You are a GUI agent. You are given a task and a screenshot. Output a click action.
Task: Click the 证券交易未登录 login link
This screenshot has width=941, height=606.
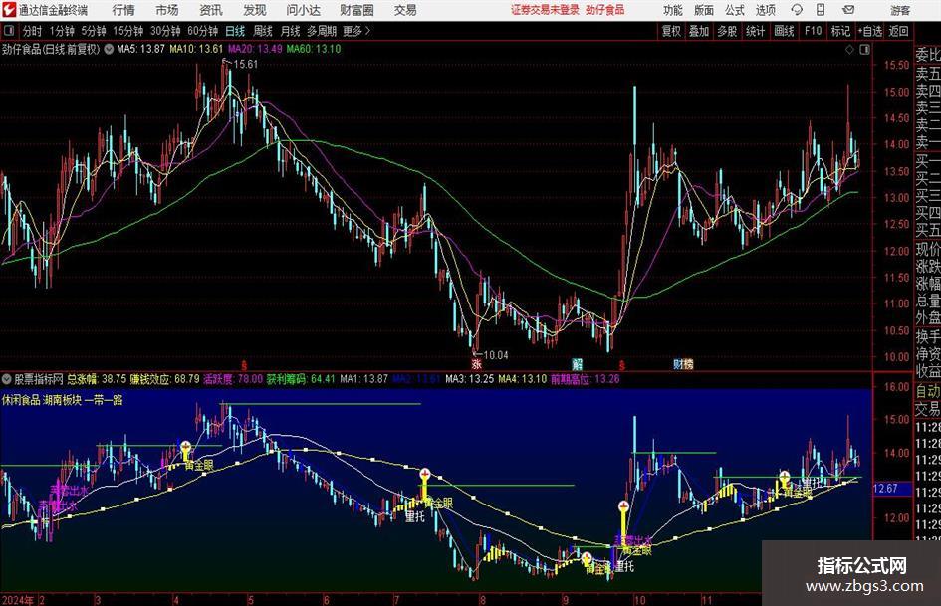[545, 10]
